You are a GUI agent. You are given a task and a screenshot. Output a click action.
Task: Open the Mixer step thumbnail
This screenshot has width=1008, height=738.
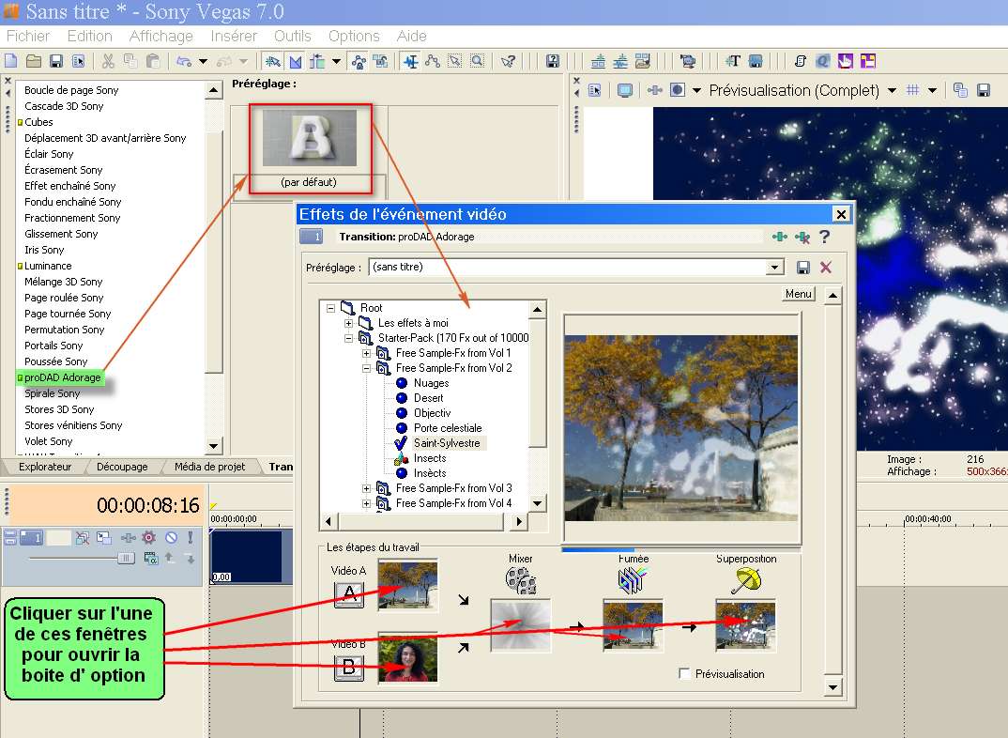point(521,624)
